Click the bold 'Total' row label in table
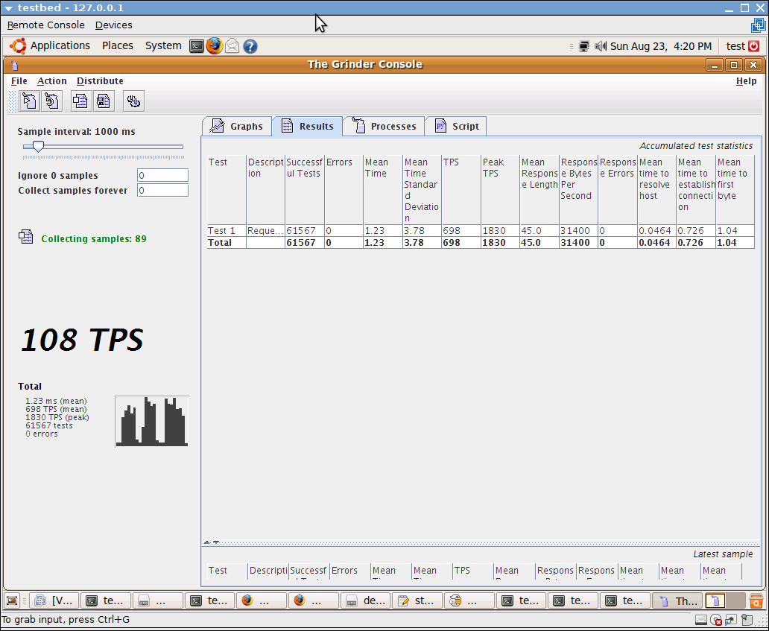This screenshot has height=631, width=769. (220, 243)
